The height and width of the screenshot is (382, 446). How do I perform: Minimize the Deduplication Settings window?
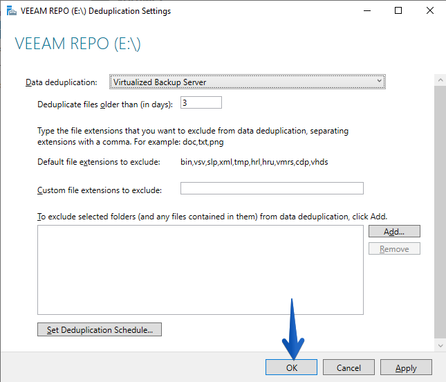367,11
